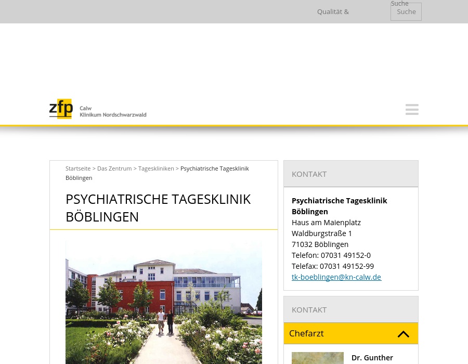Open the hamburger navigation menu
468x364 pixels.
[412, 109]
